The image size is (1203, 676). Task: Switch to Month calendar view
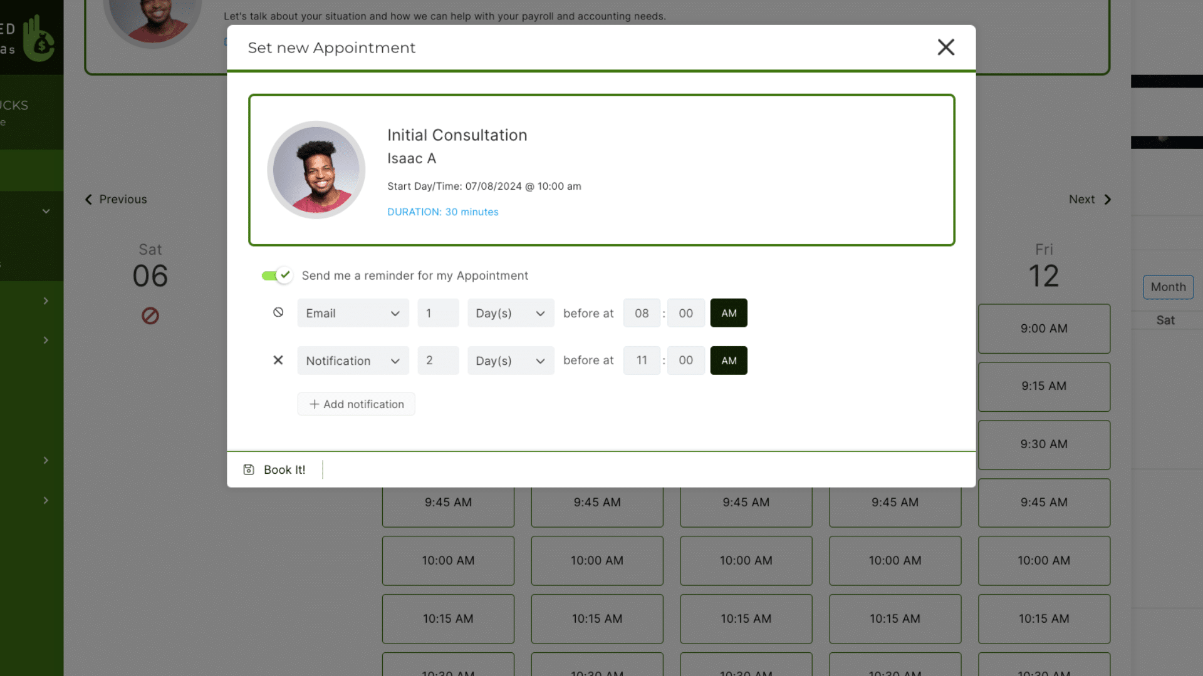[1168, 287]
